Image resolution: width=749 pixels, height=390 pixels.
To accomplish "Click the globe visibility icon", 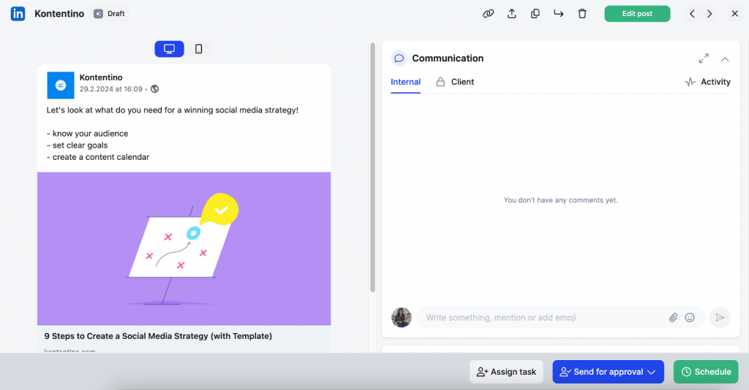I will pos(155,88).
